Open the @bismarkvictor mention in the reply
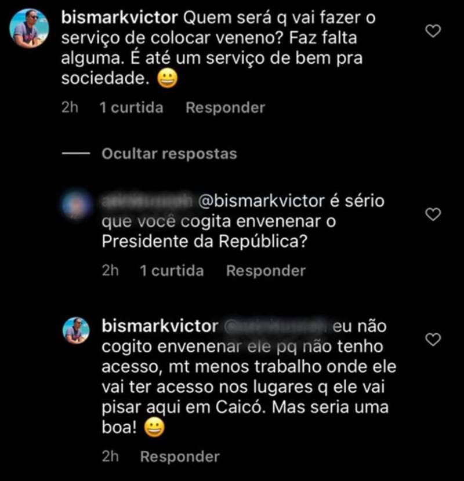The height and width of the screenshot is (481, 464). [261, 201]
